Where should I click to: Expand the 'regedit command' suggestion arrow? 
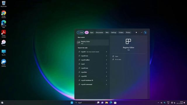[106, 84]
